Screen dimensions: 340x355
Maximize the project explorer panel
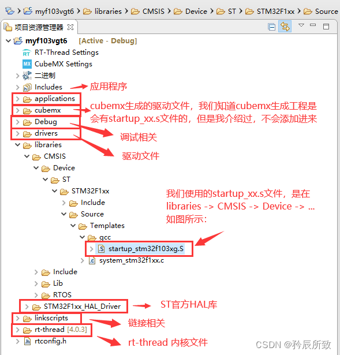326,27
